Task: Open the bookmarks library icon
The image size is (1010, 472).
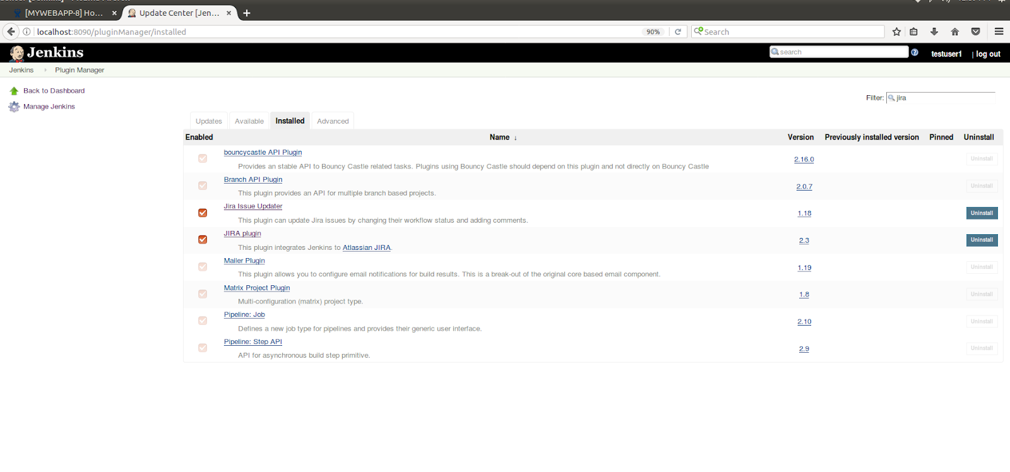Action: [x=913, y=32]
